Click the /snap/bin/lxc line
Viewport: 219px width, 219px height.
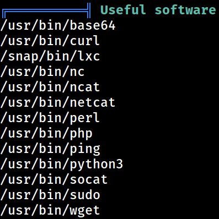pos(50,56)
